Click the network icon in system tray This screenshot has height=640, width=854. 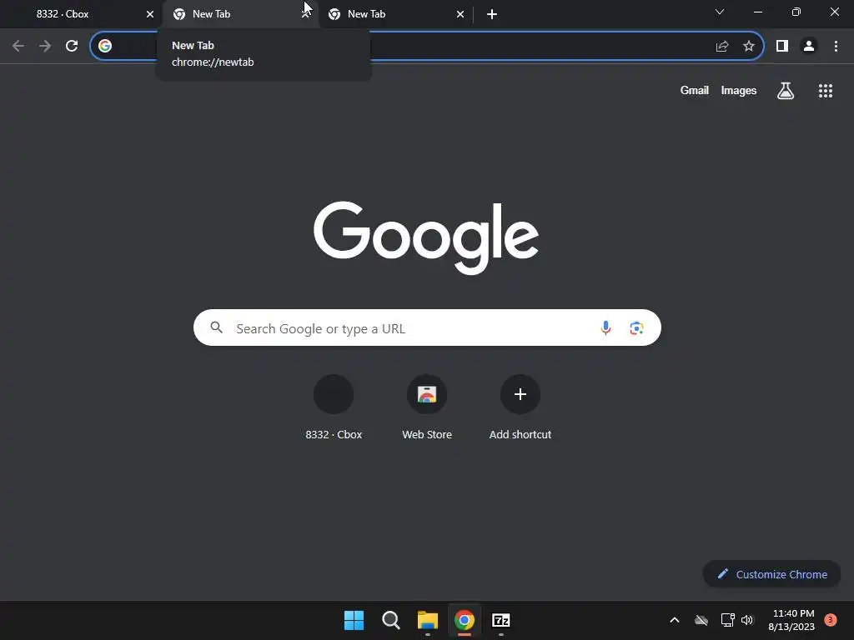click(727, 620)
